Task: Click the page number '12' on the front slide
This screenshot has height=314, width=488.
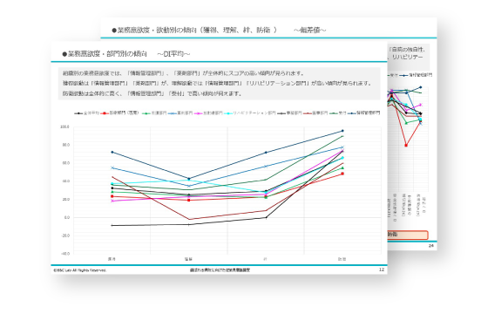Action: (382, 270)
